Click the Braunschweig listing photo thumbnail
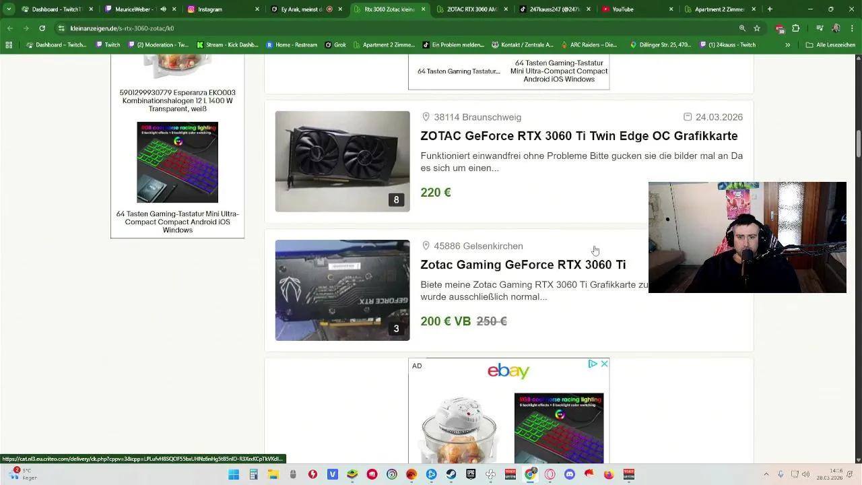862x485 pixels. (x=342, y=162)
